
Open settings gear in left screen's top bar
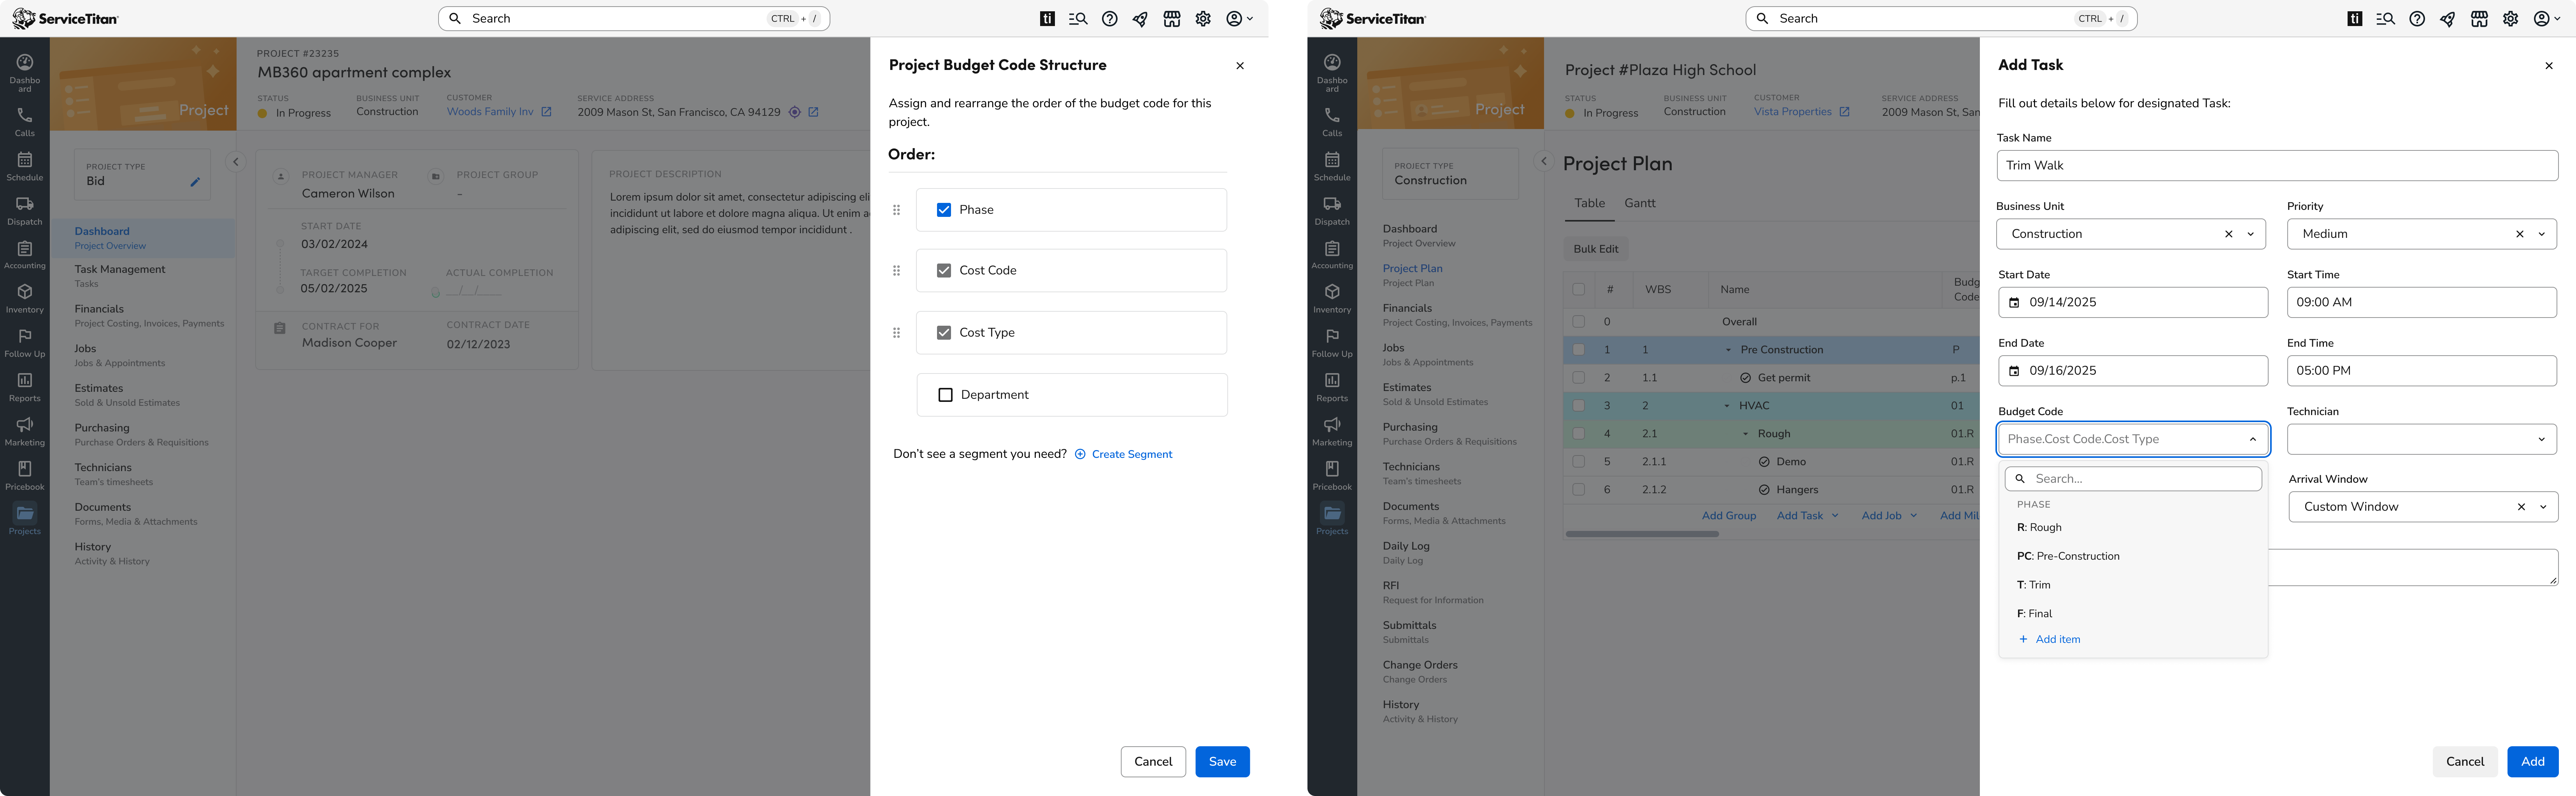1203,19
